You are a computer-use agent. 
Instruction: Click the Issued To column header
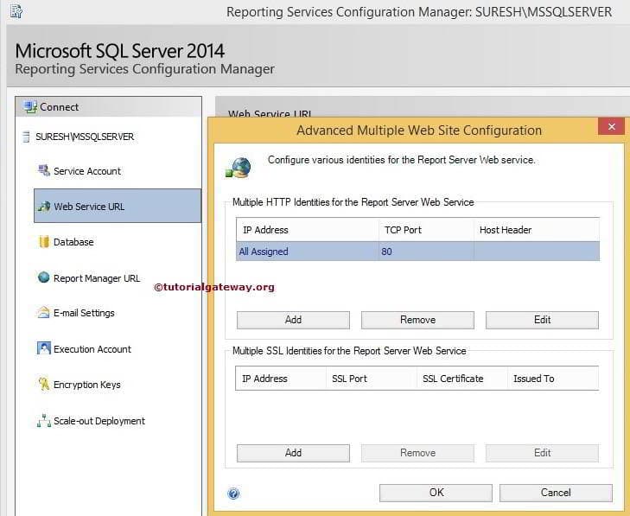tap(553, 379)
